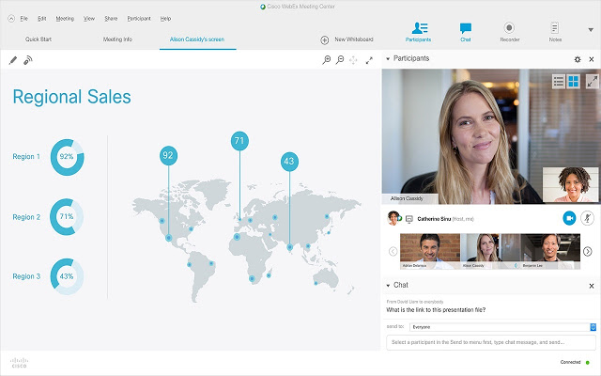The image size is (601, 376).
Task: Switch to participant grid video view
Action: point(574,82)
